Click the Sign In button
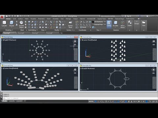This screenshot has height=118, width=158. coord(128,16)
